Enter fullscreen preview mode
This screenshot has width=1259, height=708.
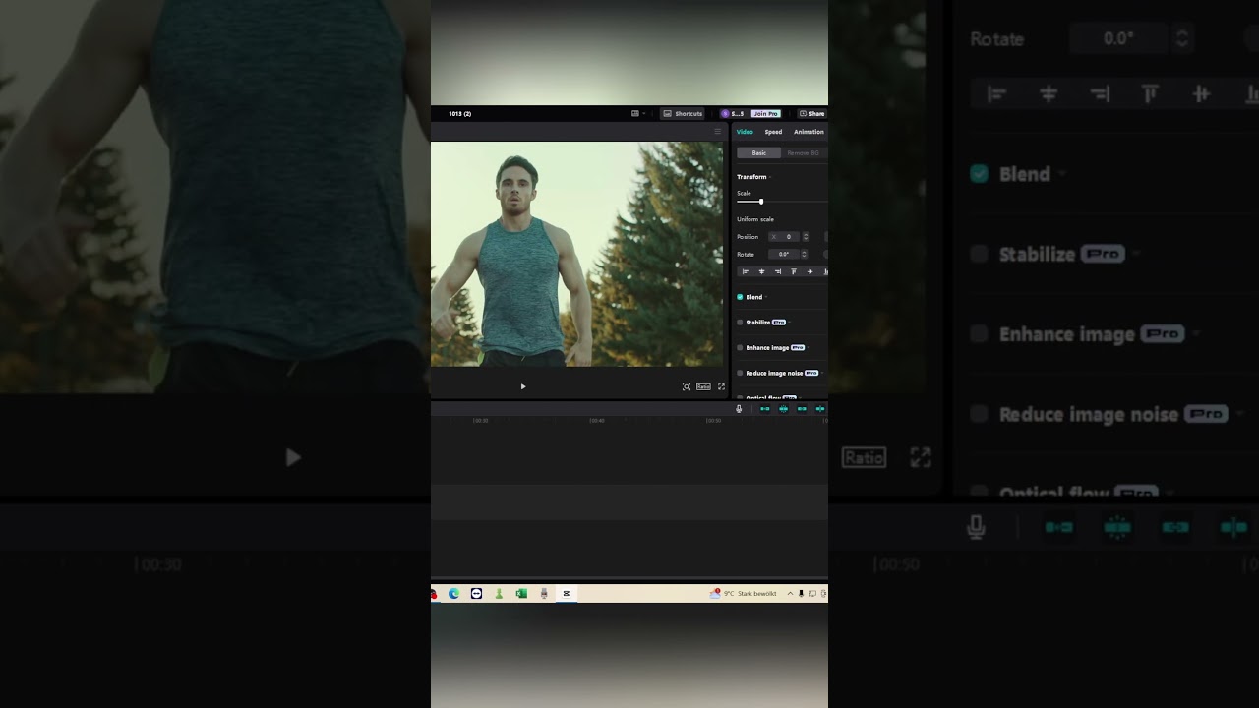pos(721,386)
